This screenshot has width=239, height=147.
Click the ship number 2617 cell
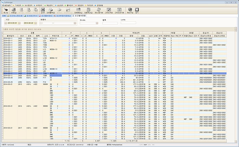[x=22, y=128]
